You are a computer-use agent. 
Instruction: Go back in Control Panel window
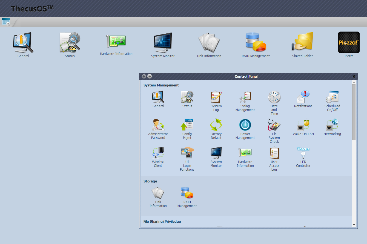(144, 76)
